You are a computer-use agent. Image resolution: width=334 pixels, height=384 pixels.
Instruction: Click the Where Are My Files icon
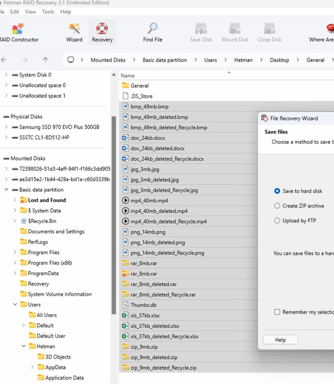330,28
